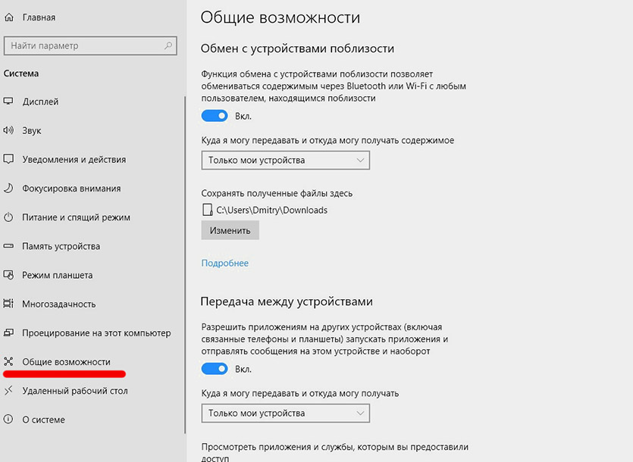Open the Режим планшета menu item
Screen dimensions: 633x462
57,275
